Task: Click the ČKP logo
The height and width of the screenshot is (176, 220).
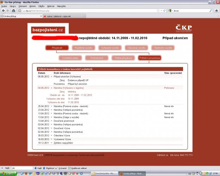Action: tap(184, 28)
